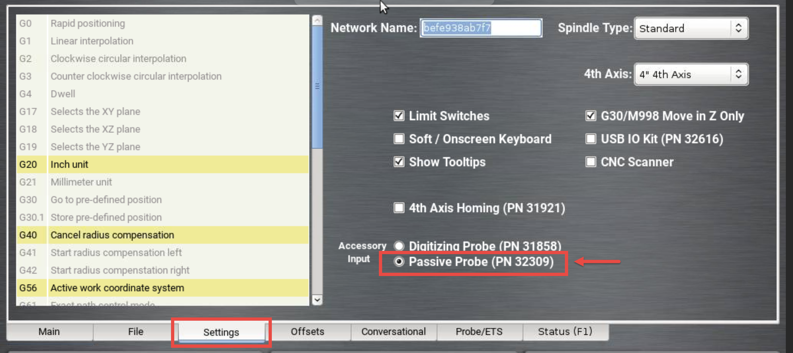Go to the Offsets tab
793x353 pixels.
(307, 332)
